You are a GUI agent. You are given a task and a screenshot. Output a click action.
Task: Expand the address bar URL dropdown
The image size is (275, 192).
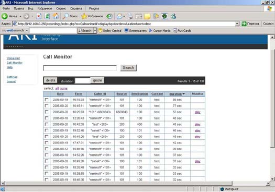point(237,23)
